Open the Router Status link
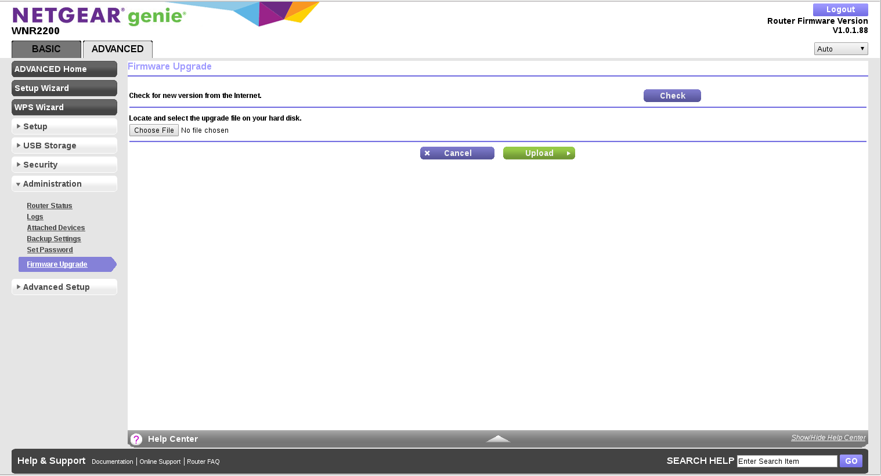Viewport: 881px width, 476px height. [49, 206]
